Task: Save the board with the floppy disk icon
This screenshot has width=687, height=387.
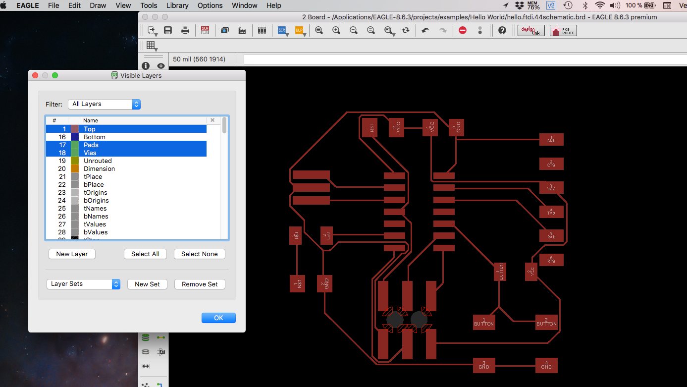Action: pyautogui.click(x=168, y=30)
